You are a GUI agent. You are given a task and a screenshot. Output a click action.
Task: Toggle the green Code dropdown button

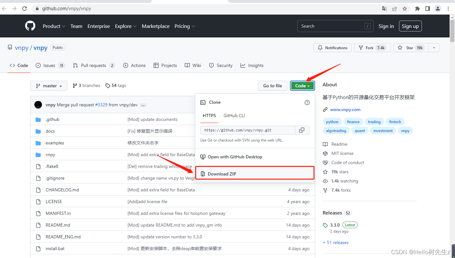pyautogui.click(x=302, y=86)
